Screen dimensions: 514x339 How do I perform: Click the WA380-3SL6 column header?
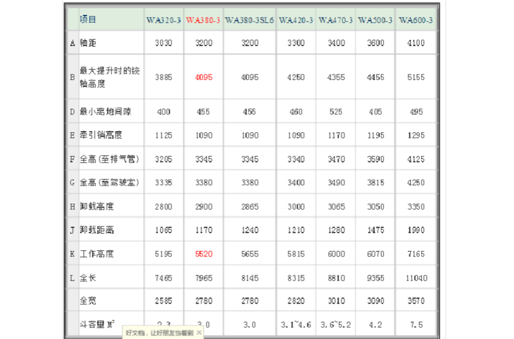pyautogui.click(x=250, y=20)
